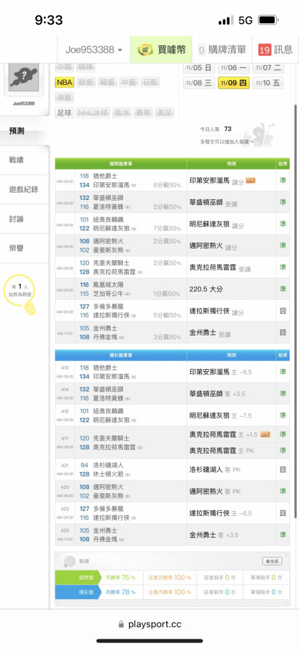This screenshot has height=649, width=299.
Task: Choose the 11/10 五 date button
Action: (x=268, y=83)
